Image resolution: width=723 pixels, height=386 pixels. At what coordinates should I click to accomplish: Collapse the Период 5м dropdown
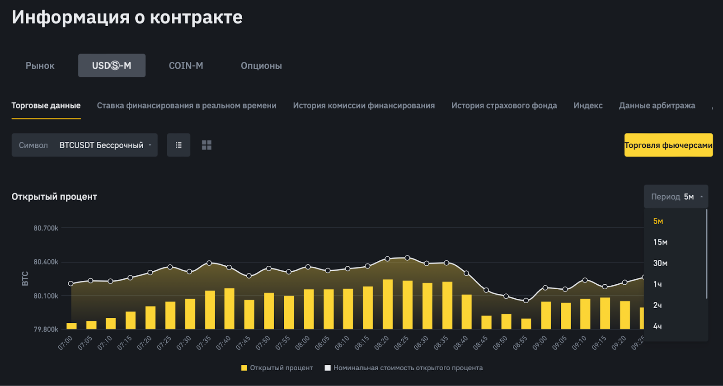tap(676, 197)
